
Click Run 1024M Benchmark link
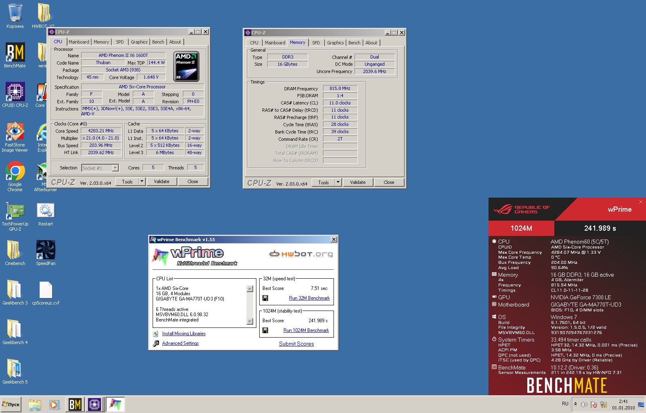click(x=306, y=330)
